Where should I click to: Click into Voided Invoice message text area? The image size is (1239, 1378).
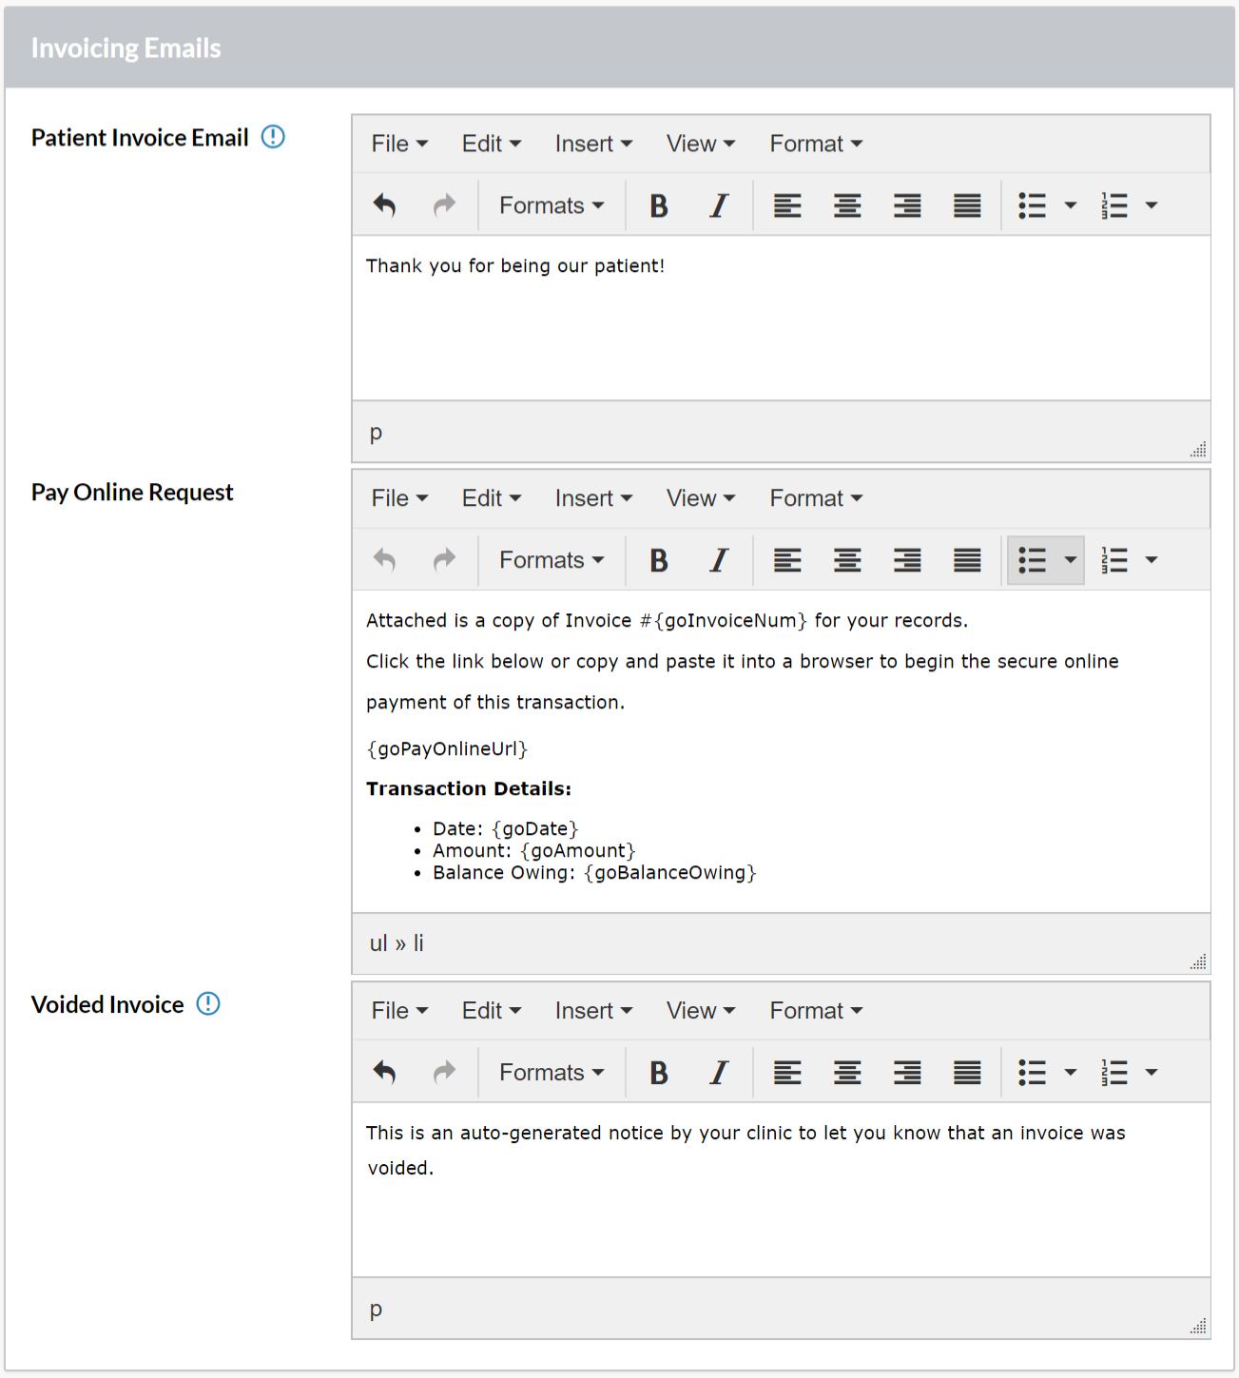pos(781,1190)
